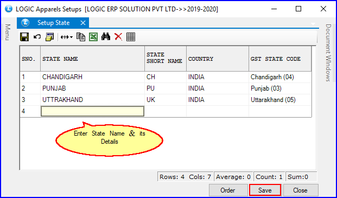Select the PUNJAB state name cell

pos(92,88)
